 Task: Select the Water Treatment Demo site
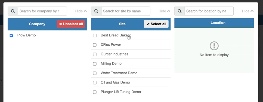(x=131, y=73)
